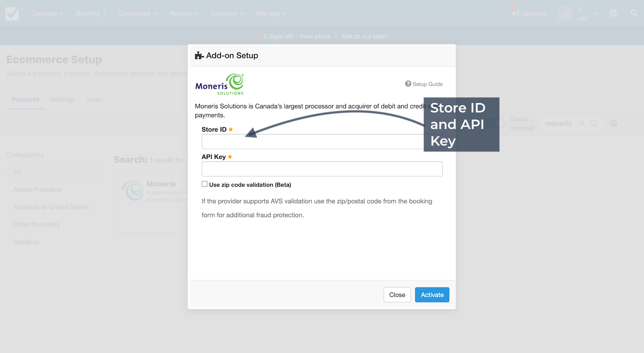Clear the moneris search text

coord(582,123)
